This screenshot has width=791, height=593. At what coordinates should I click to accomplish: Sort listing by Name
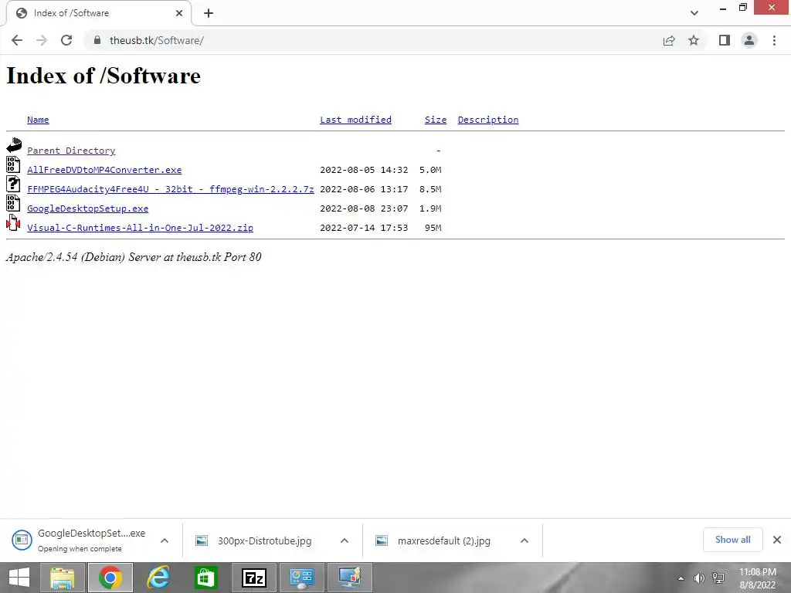pos(38,120)
